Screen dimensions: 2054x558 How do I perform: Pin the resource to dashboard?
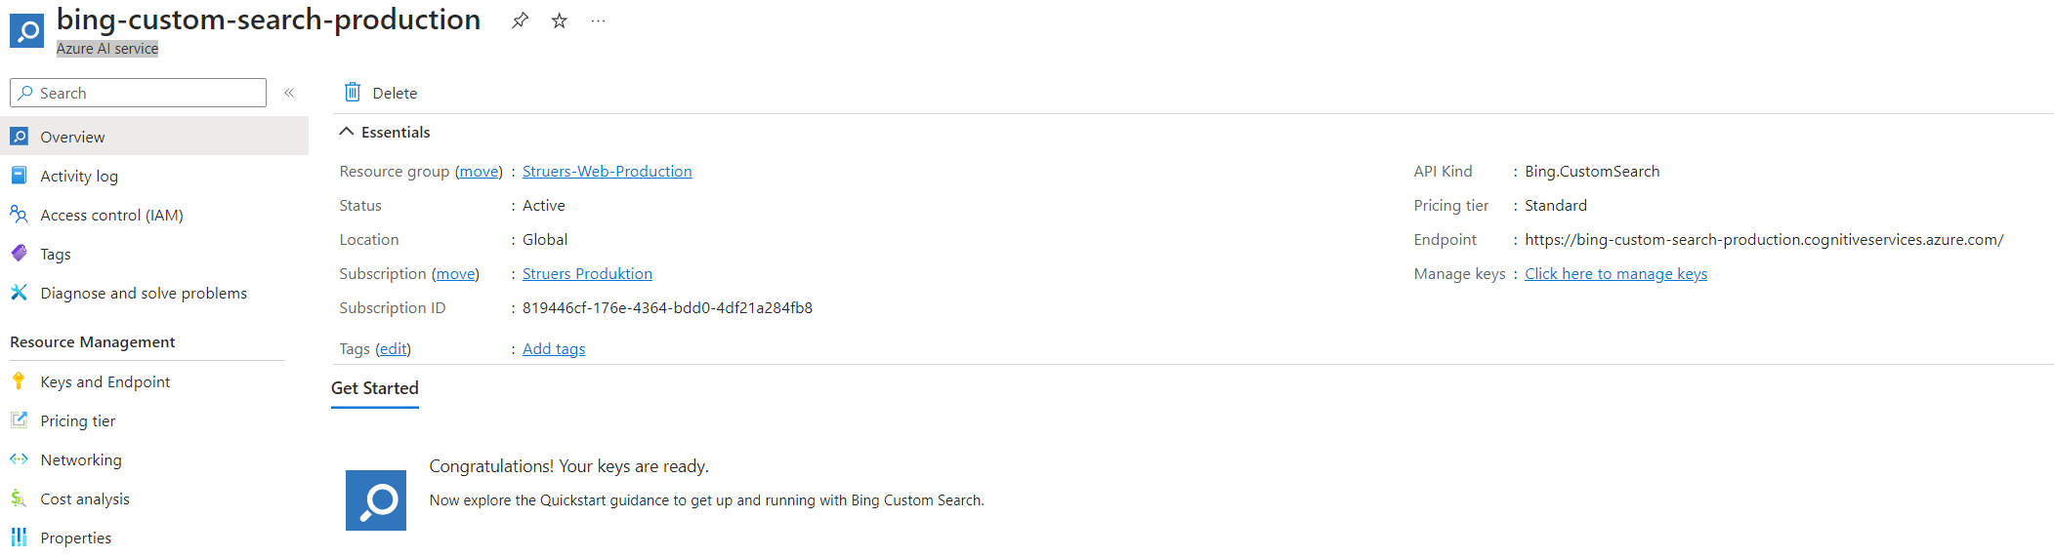520,20
